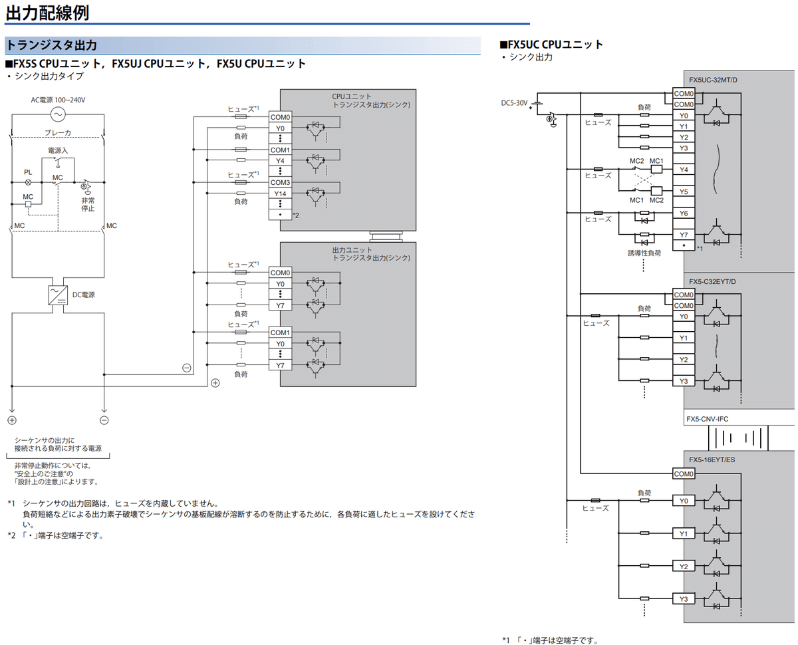798x645 pixels.
Task: Click the CPUユニット トランジスタ出力(シンク) caption
Action: [x=371, y=101]
